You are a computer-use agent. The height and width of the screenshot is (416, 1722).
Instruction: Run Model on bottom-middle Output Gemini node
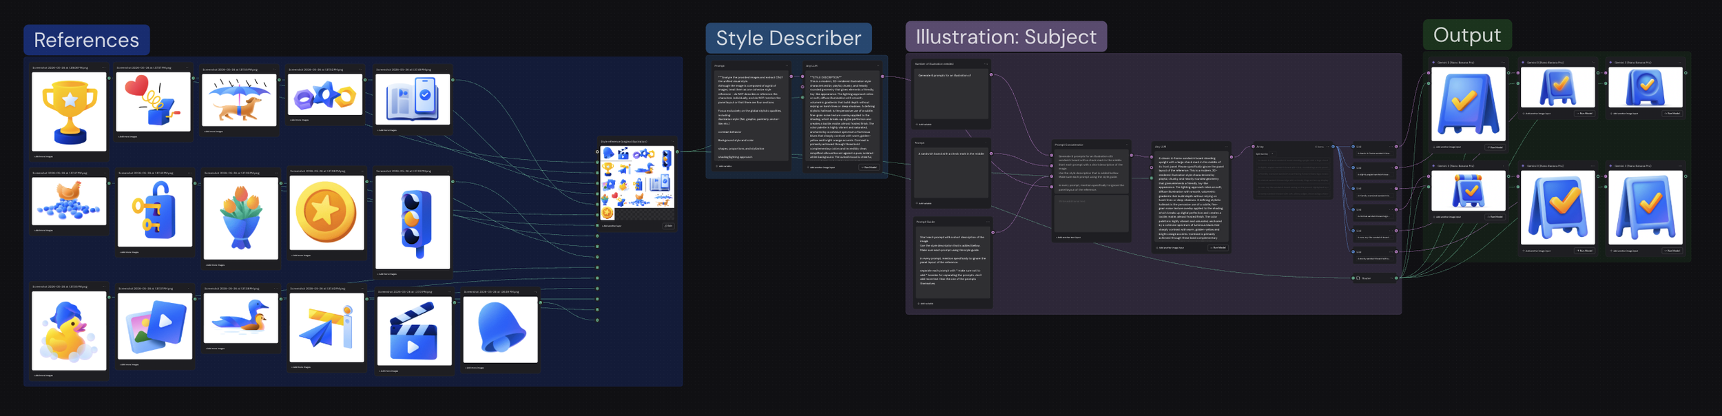pos(1584,251)
